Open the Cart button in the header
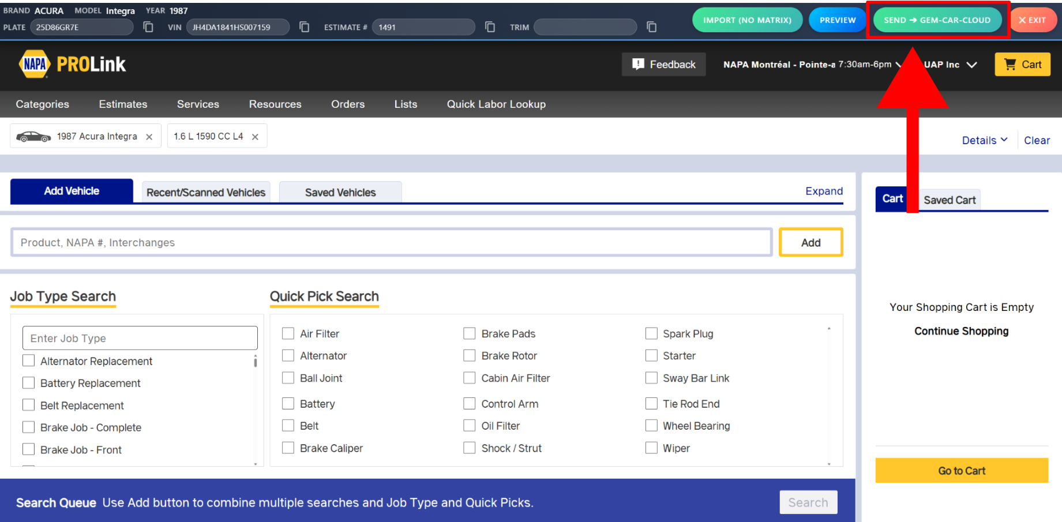 coord(1022,65)
